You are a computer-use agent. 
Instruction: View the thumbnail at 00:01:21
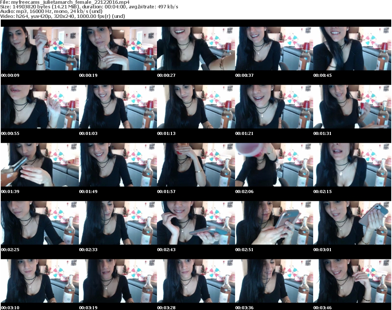274,107
